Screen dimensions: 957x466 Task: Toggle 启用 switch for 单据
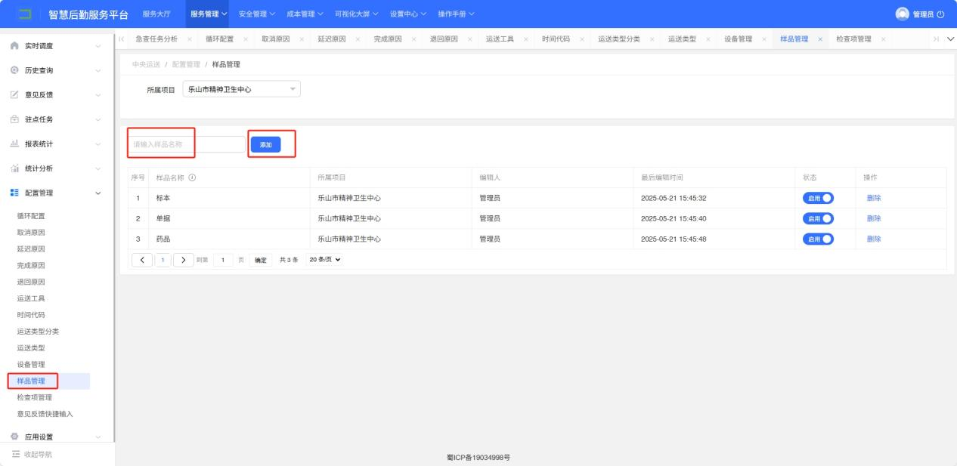(x=818, y=218)
